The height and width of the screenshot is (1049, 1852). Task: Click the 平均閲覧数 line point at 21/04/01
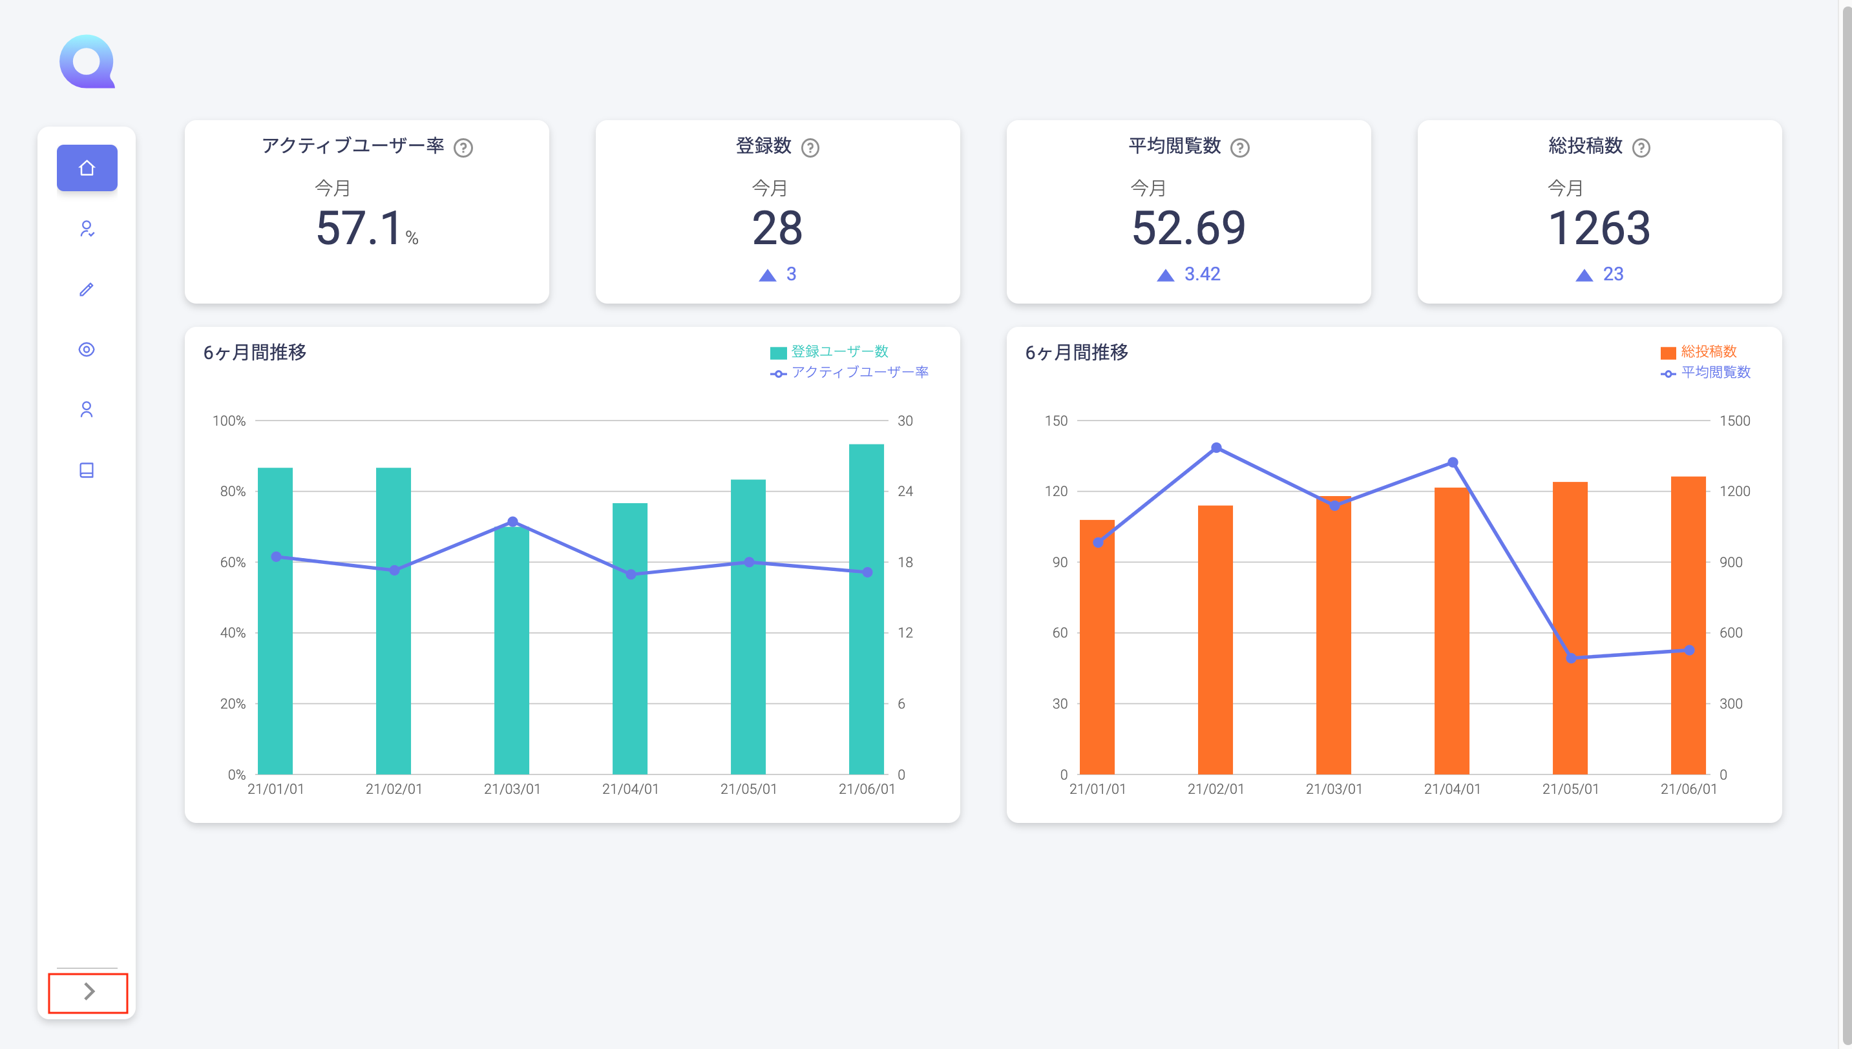(1453, 462)
